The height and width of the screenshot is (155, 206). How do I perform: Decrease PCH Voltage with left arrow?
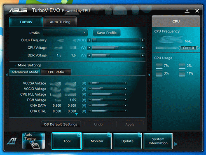(x=90, y=100)
